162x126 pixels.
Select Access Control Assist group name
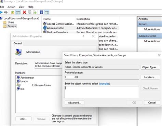[x=60, y=24]
